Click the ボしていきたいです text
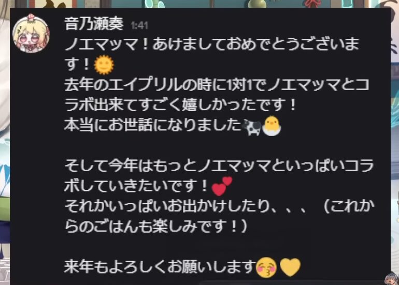This screenshot has width=399, height=285. (x=136, y=186)
